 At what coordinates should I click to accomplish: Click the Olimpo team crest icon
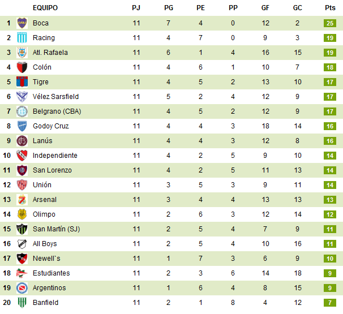[23, 214]
